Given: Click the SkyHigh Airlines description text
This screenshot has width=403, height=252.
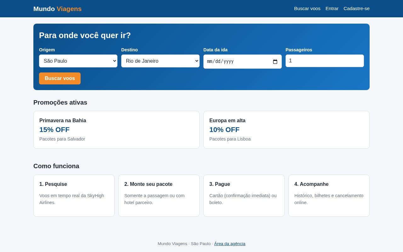Looking at the screenshot, I should coord(72,199).
